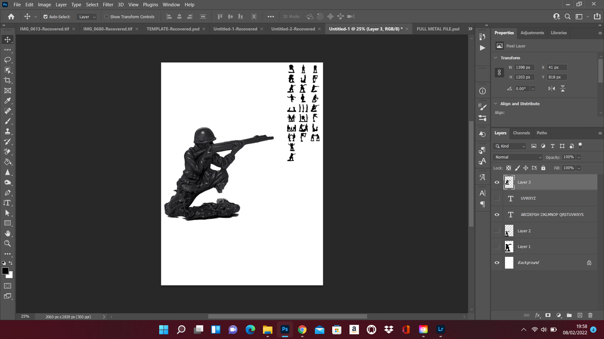Select the Eyedropper tool
The image size is (604, 339).
(x=7, y=101)
